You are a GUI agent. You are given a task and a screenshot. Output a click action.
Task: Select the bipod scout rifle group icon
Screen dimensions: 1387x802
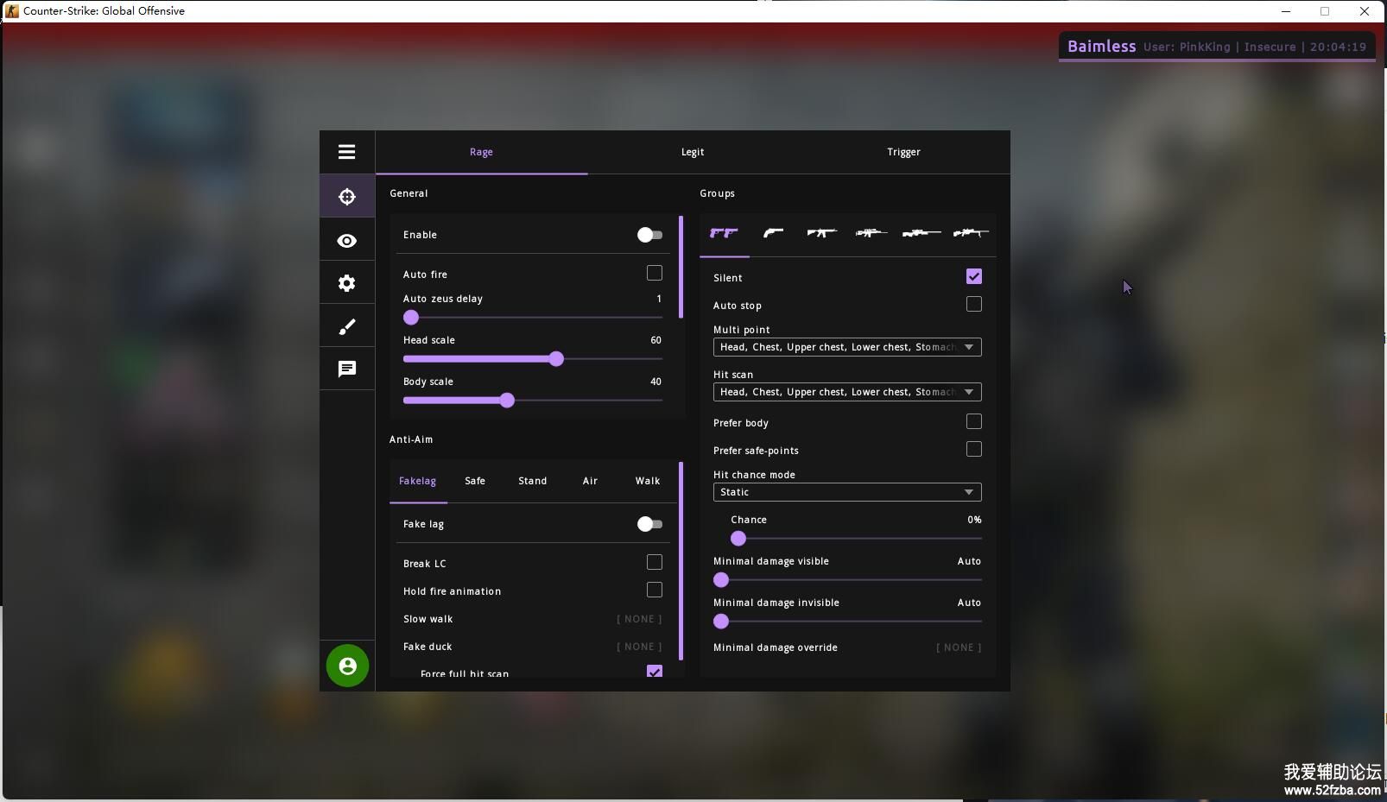tap(970, 232)
